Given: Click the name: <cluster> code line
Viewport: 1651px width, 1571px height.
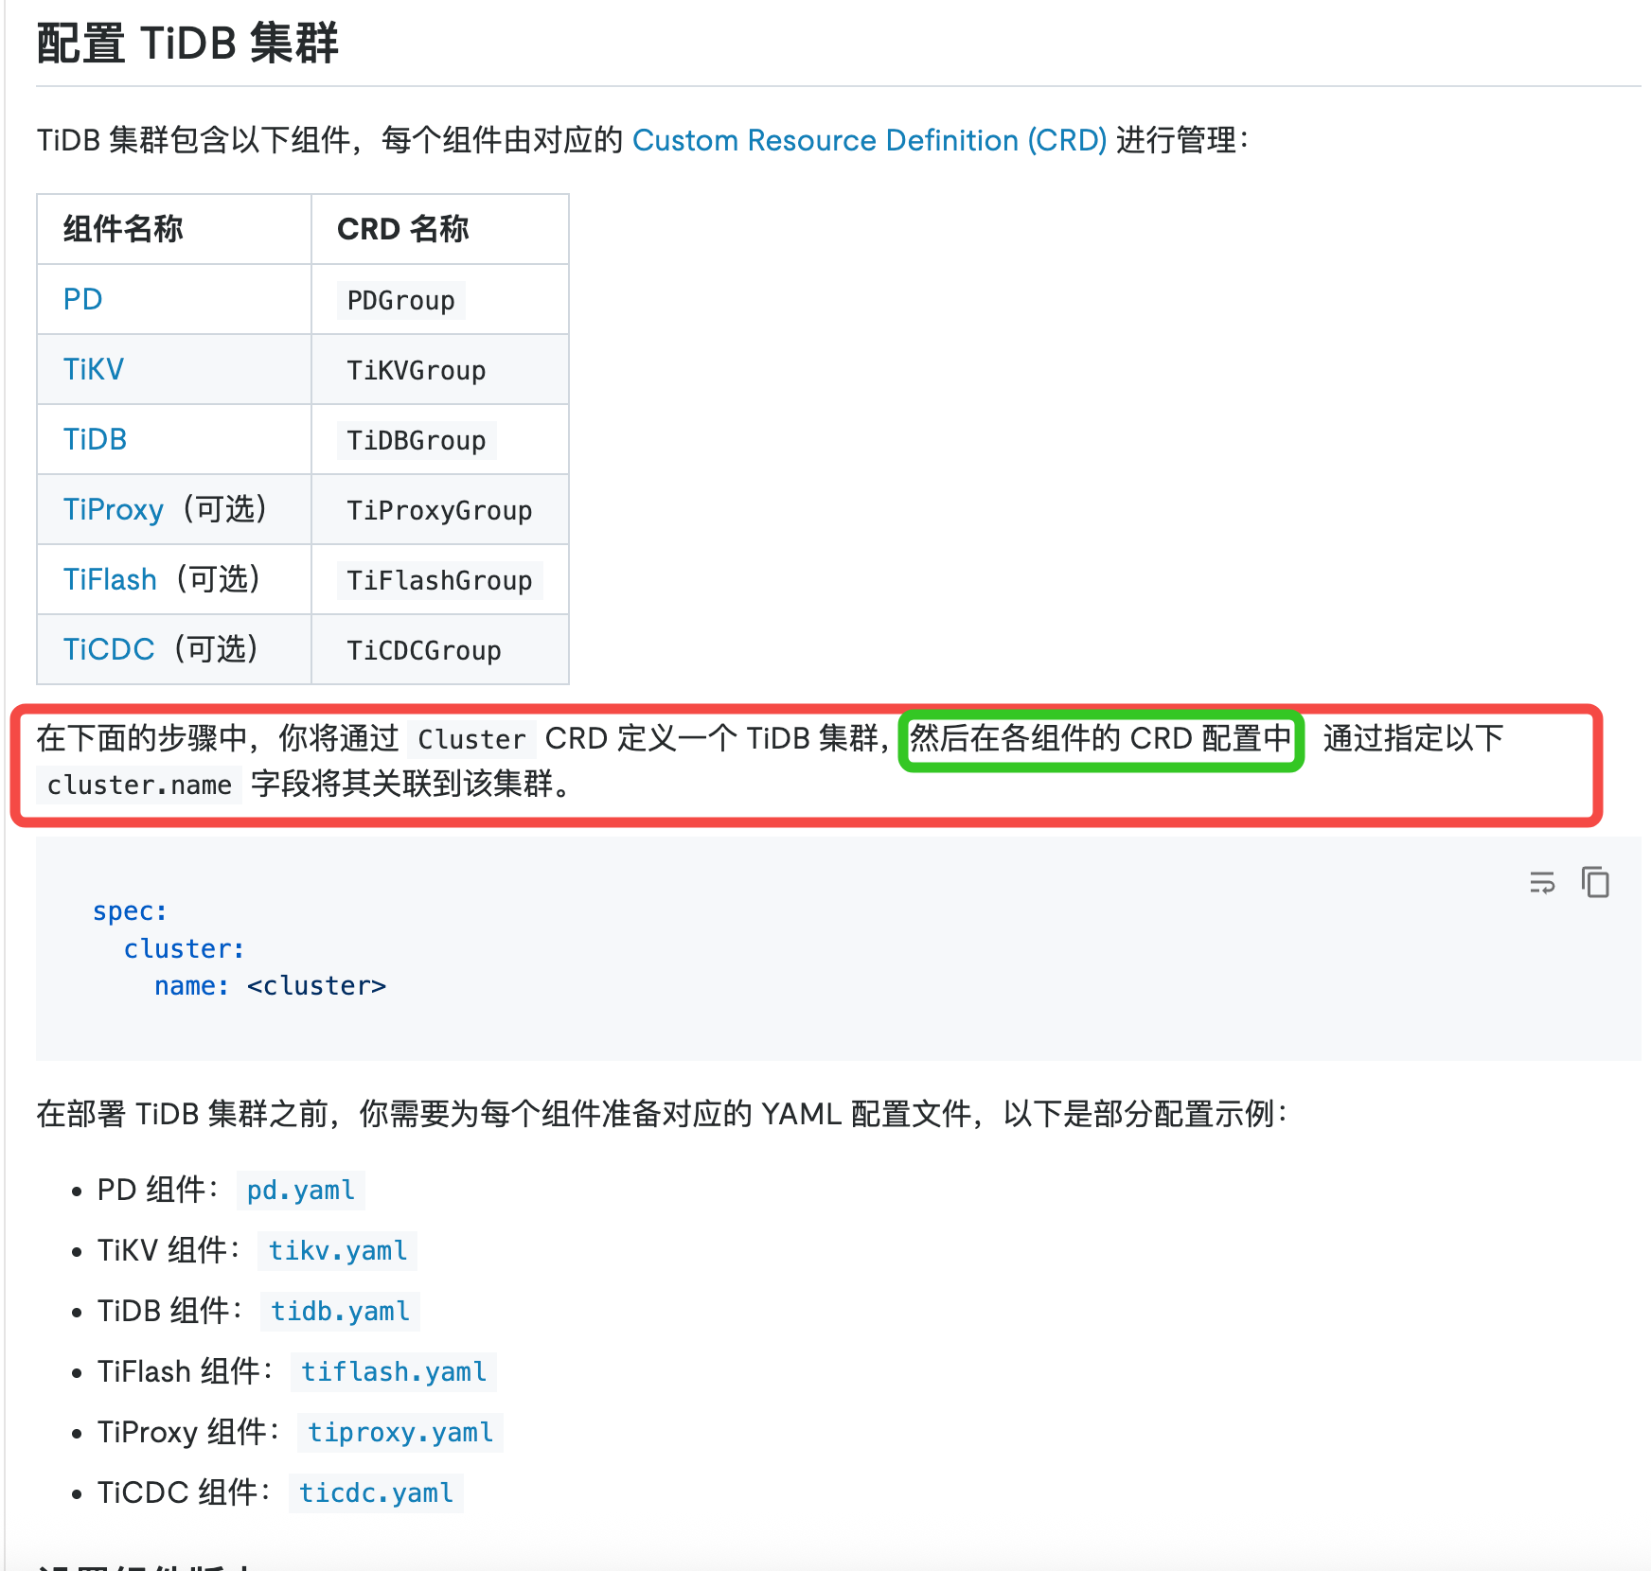Looking at the screenshot, I should 270,986.
